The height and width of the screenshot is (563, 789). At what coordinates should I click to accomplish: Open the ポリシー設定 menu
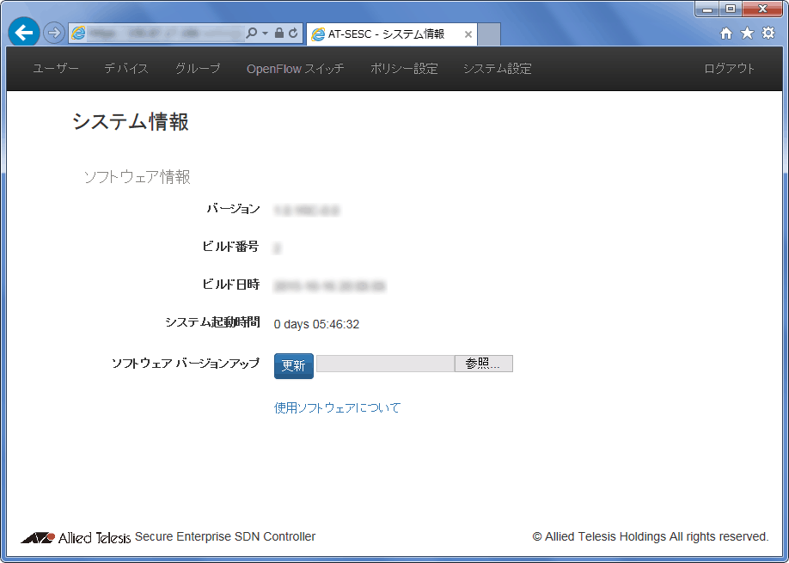tap(404, 69)
